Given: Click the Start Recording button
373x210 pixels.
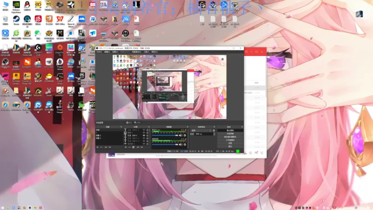Looking at the screenshot, I should [x=230, y=134].
